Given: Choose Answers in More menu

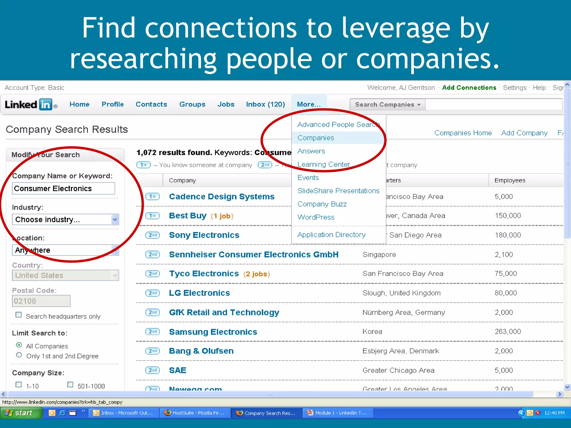Looking at the screenshot, I should tap(311, 151).
